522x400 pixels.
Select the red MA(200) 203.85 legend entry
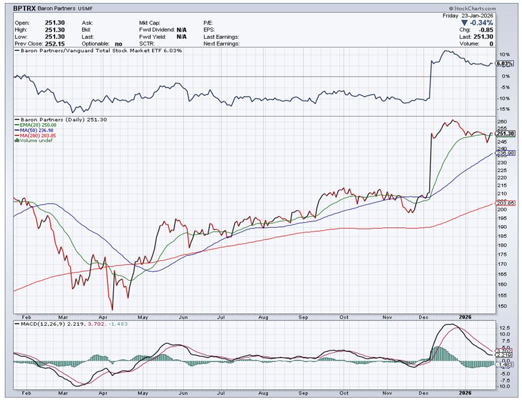38,137
